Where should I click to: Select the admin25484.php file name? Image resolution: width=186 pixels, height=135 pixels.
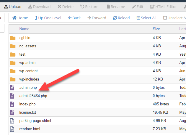[33, 96]
